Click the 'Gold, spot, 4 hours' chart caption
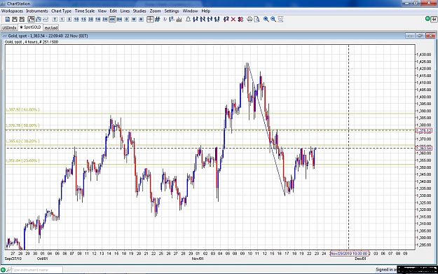This screenshot has width=438, height=274. pyautogui.click(x=32, y=42)
